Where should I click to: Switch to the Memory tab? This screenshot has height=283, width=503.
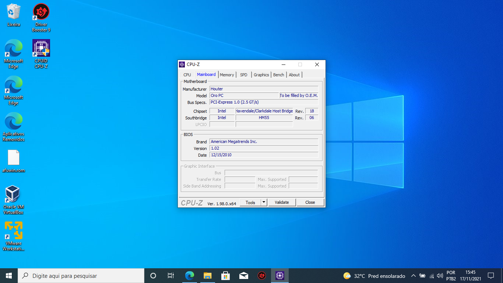point(227,75)
